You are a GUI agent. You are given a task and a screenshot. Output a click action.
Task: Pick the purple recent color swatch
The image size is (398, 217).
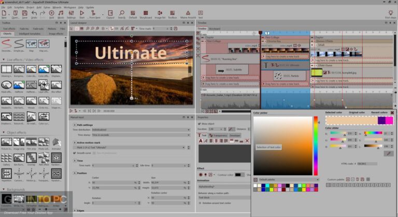pos(382,120)
